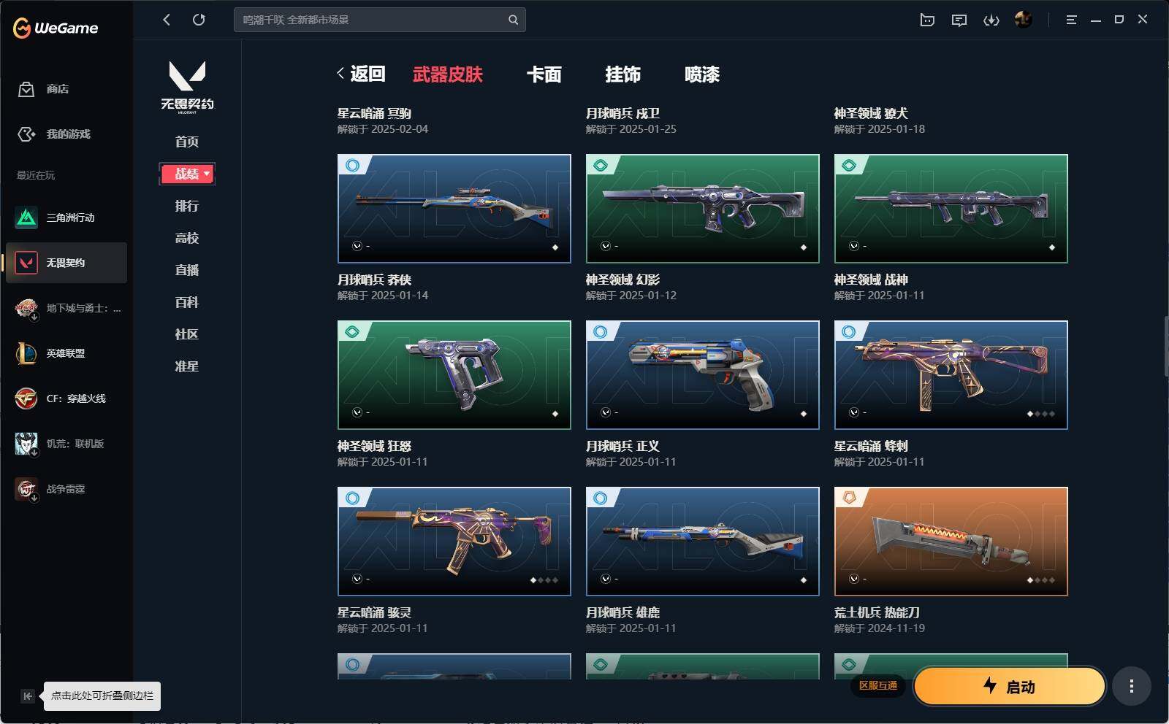This screenshot has width=1169, height=724.
Task: Click the search magnifier icon
Action: click(513, 20)
